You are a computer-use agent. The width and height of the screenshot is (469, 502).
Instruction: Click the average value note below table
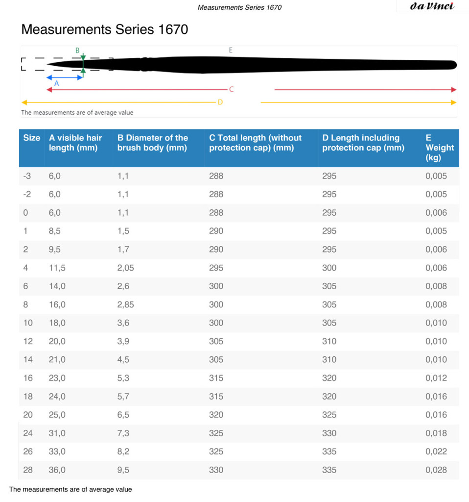coord(70,489)
